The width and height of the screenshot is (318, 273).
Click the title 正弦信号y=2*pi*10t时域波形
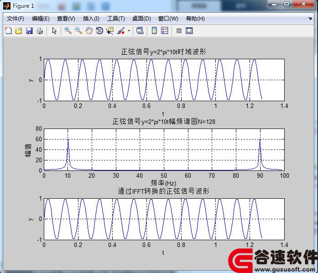click(163, 52)
